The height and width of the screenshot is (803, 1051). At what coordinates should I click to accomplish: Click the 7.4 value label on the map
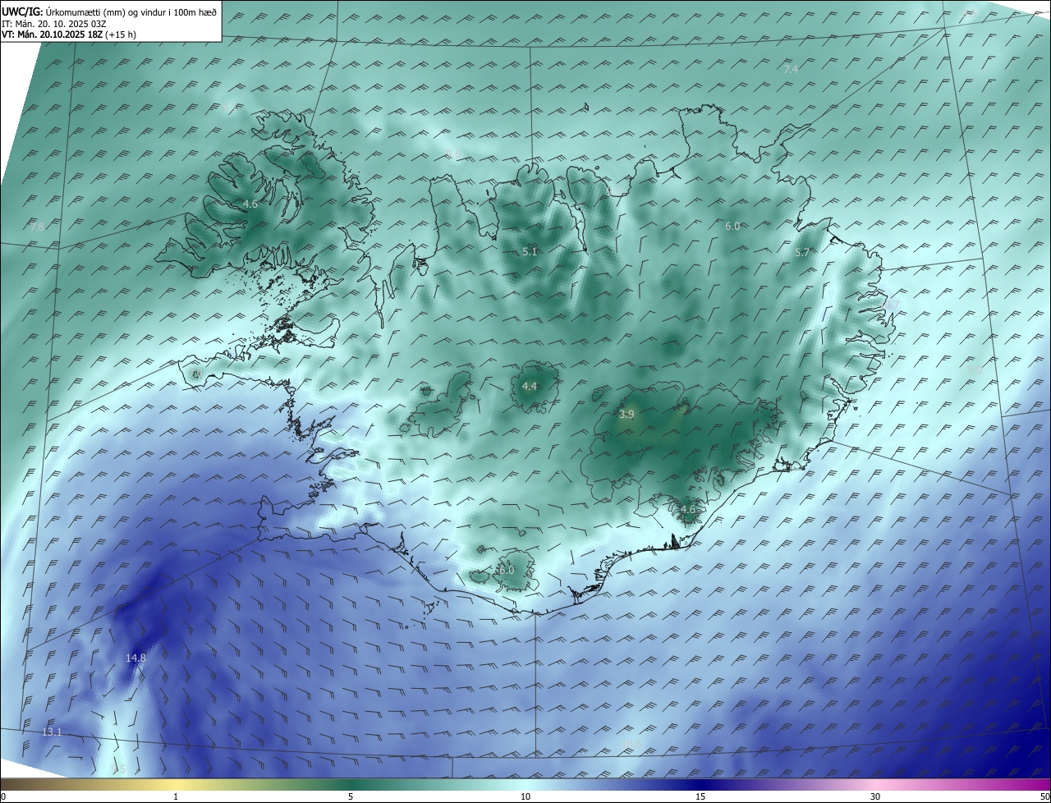[x=791, y=70]
